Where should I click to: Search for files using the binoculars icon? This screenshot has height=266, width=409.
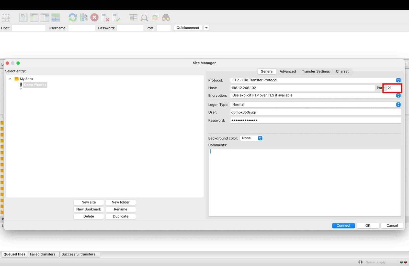165,17
